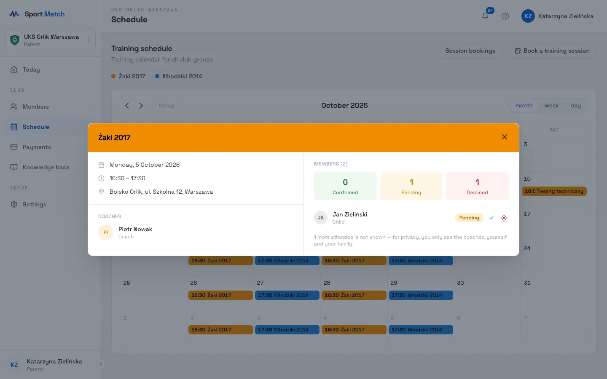Open Knowledge base in the sidebar
The height and width of the screenshot is (379, 607).
pyautogui.click(x=50, y=167)
